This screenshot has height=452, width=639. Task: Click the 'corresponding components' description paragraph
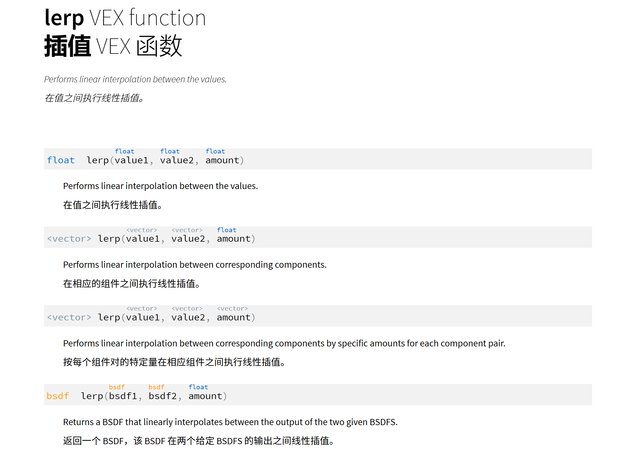tap(195, 265)
